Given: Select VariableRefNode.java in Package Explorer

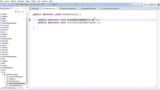Looking at the screenshot, I should tap(15, 86).
